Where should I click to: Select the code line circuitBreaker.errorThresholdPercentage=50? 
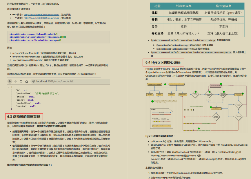(x=35, y=40)
